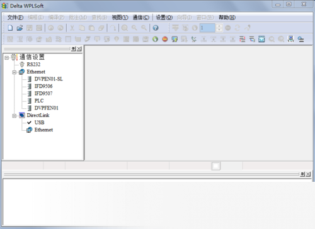
Task: Select DVPFEN01 tree item
Action: (x=47, y=108)
